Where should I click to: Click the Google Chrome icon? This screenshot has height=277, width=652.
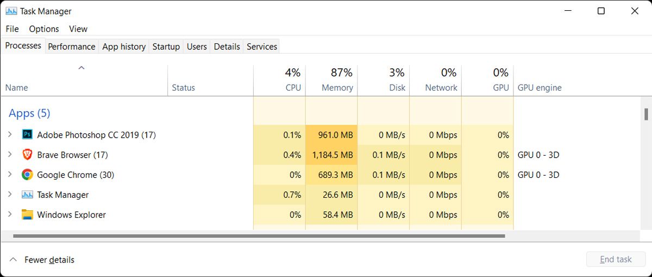pos(27,175)
